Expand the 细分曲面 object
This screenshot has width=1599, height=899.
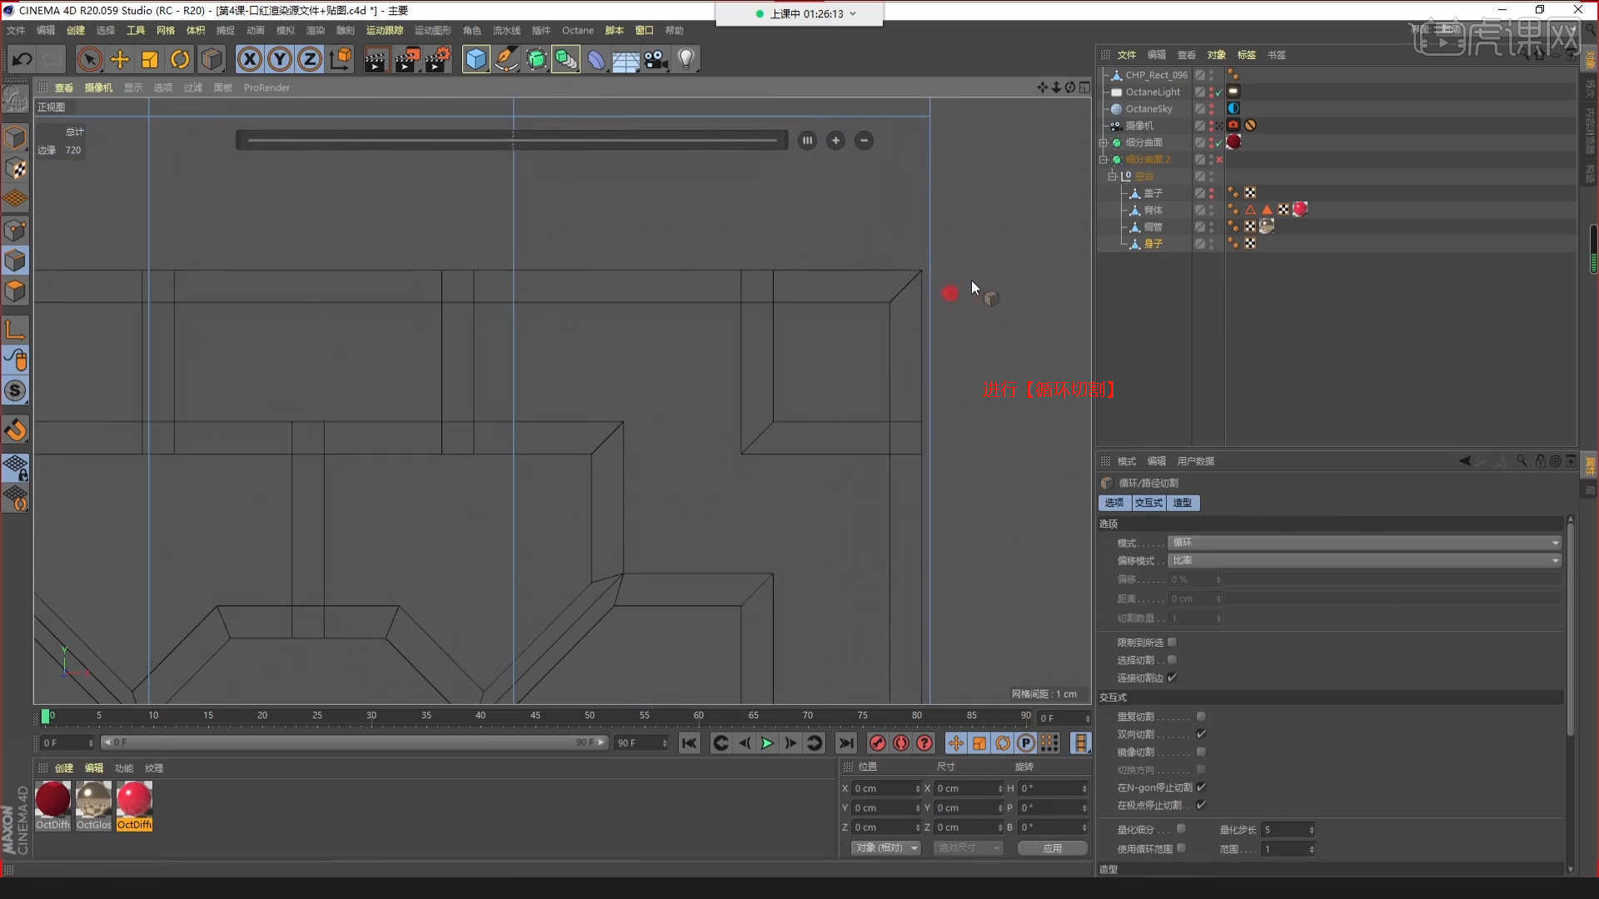(x=1103, y=143)
